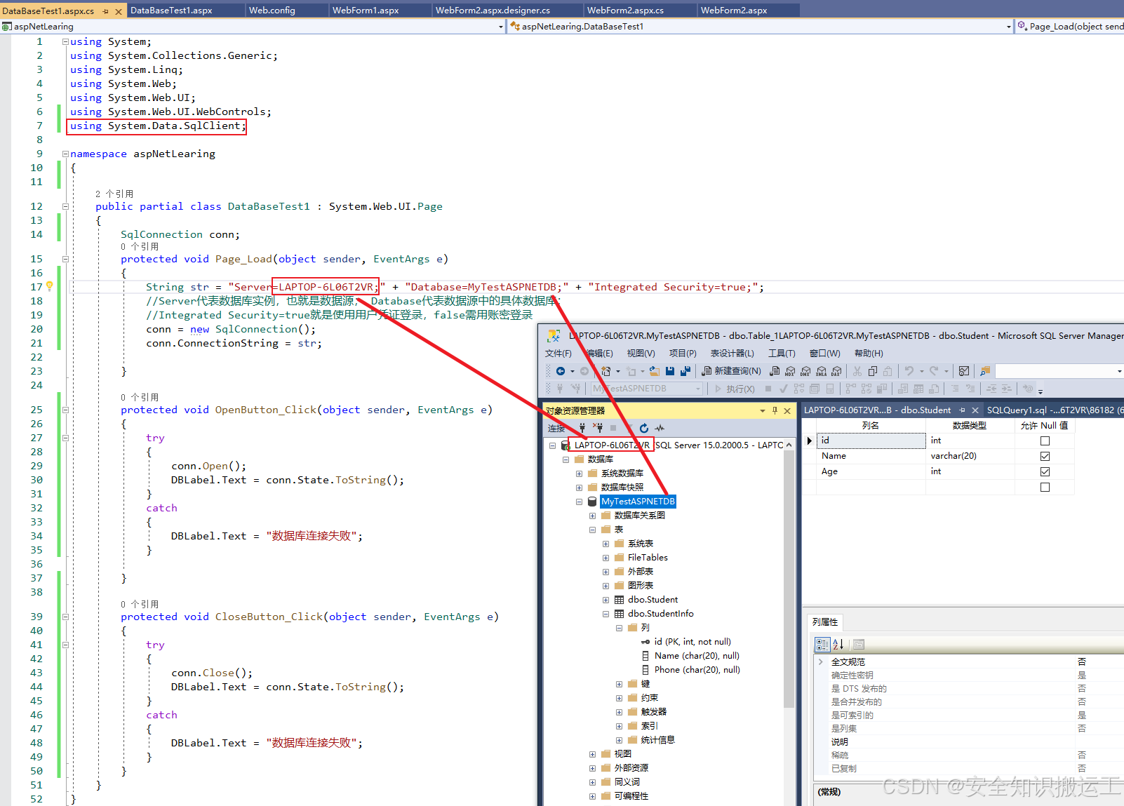This screenshot has height=806, width=1124.
Task: Toggle Allow Null checkbox in empty bottom row
Action: (x=1045, y=487)
